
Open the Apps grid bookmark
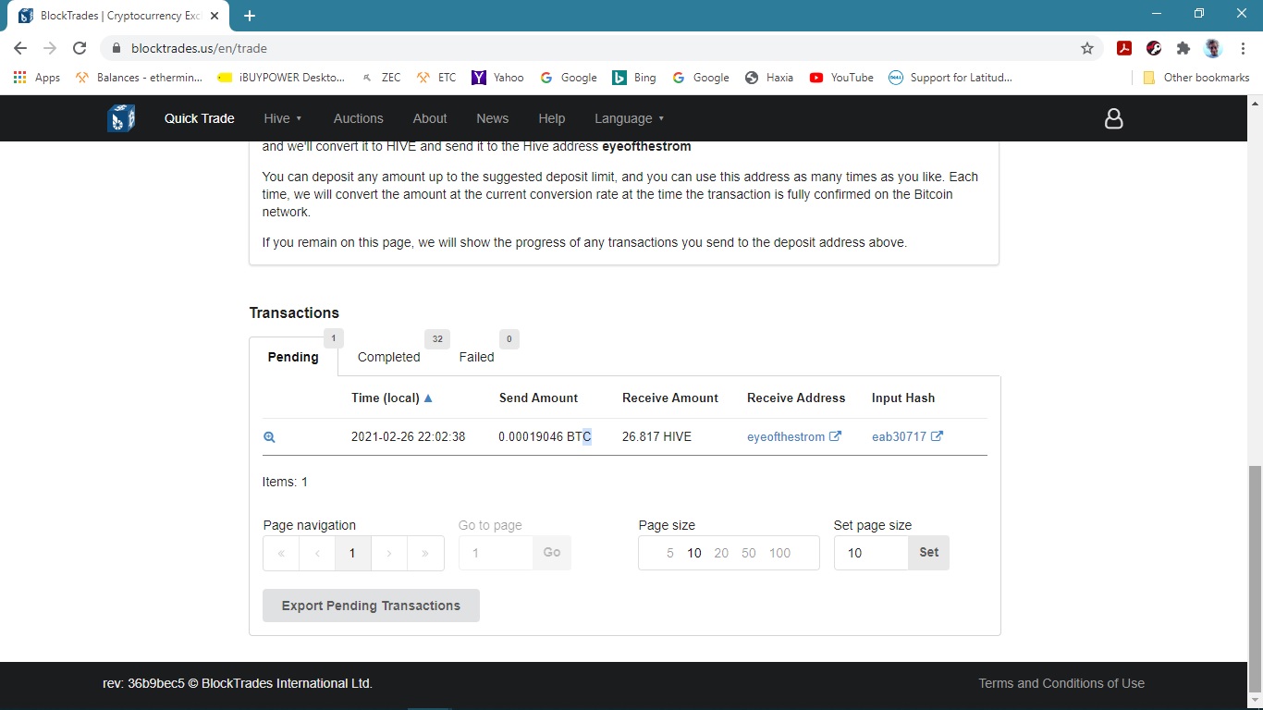click(37, 78)
